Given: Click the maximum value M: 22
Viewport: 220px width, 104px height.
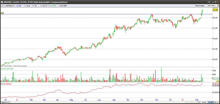Looking at the screenshot, I should (x=34, y=6).
